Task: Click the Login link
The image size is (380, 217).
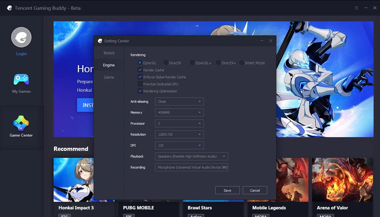Action: pyautogui.click(x=21, y=54)
